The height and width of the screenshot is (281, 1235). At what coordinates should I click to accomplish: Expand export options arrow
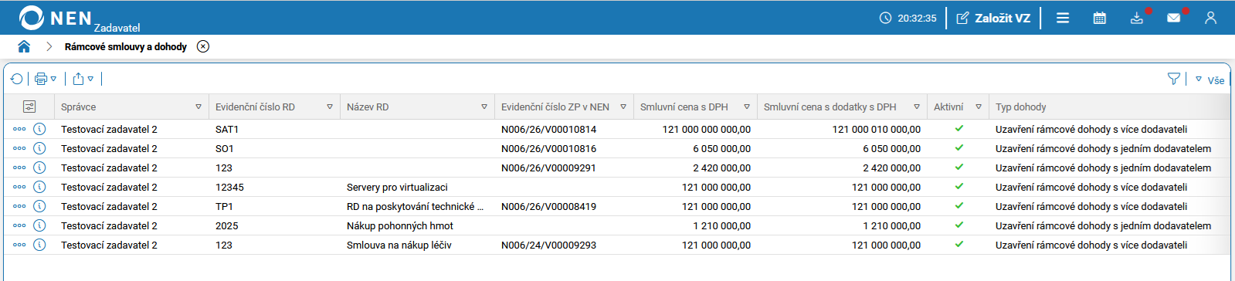click(90, 79)
